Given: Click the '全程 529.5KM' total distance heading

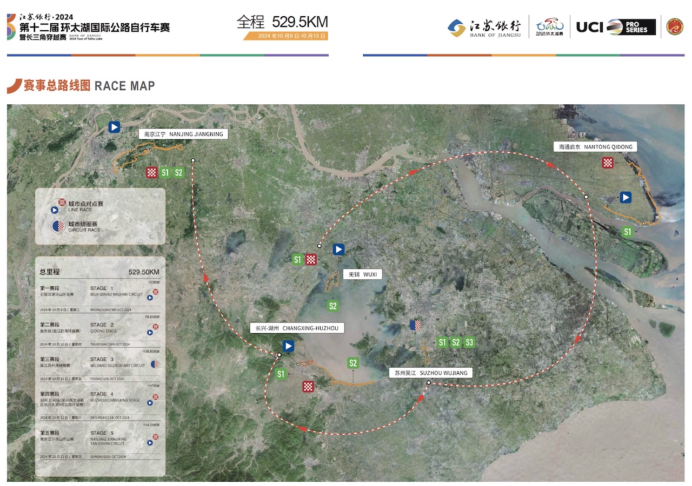Looking at the screenshot, I should [x=282, y=22].
